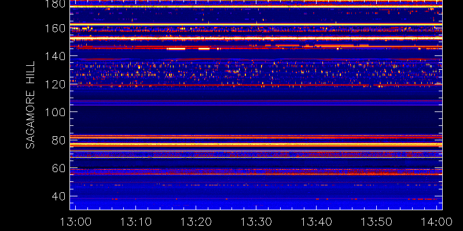Click the 100 frequency axis label

pos(56,112)
